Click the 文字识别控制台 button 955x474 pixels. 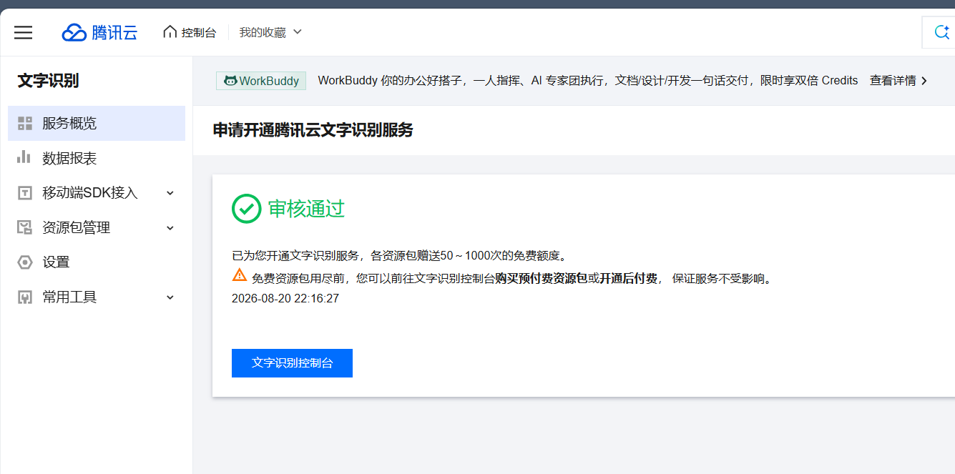click(292, 363)
